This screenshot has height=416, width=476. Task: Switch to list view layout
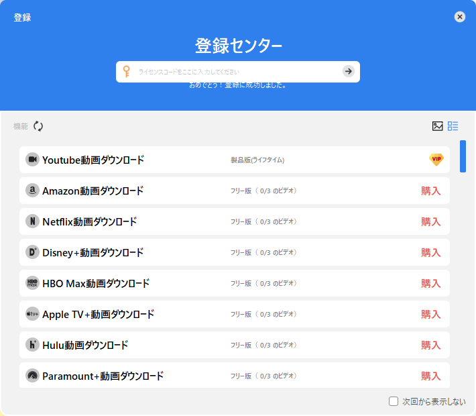[x=453, y=126]
